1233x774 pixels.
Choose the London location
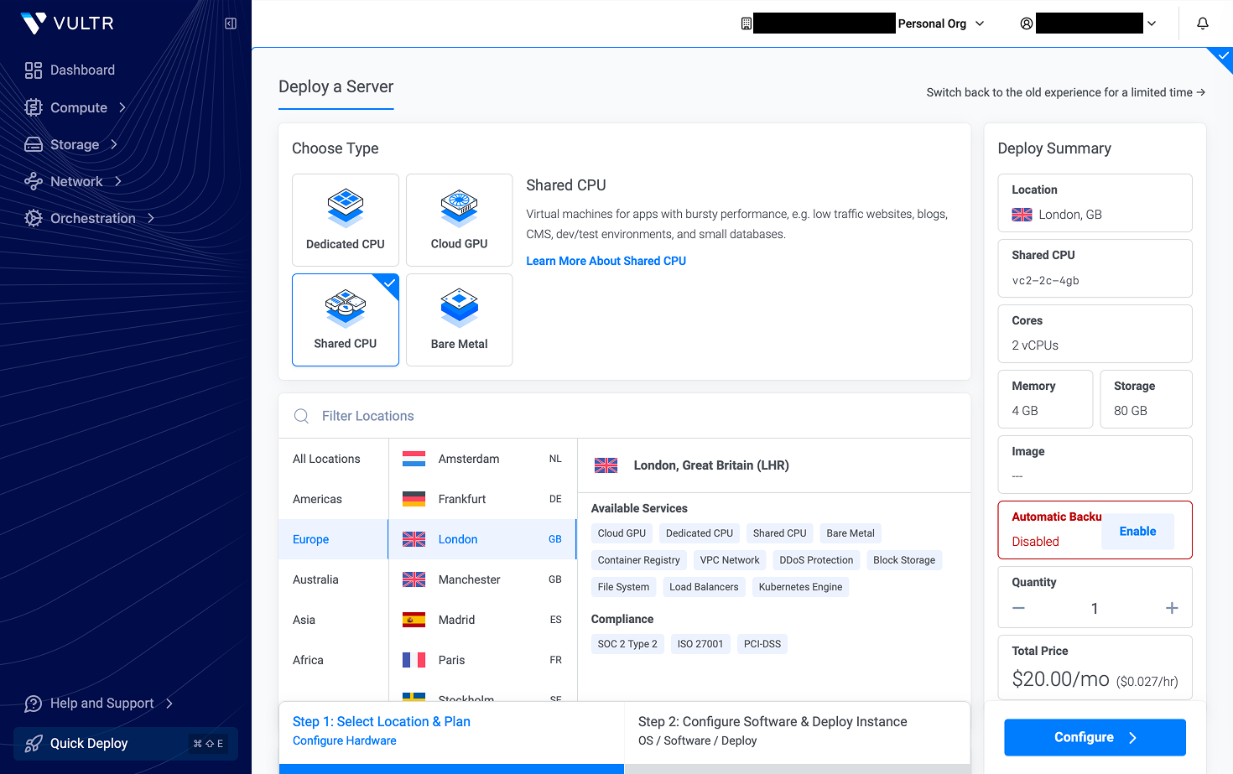[x=482, y=539]
